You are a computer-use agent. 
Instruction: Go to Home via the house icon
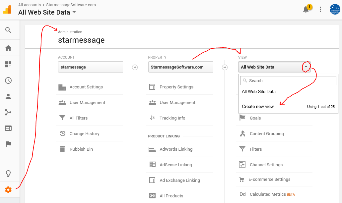pyautogui.click(x=8, y=48)
